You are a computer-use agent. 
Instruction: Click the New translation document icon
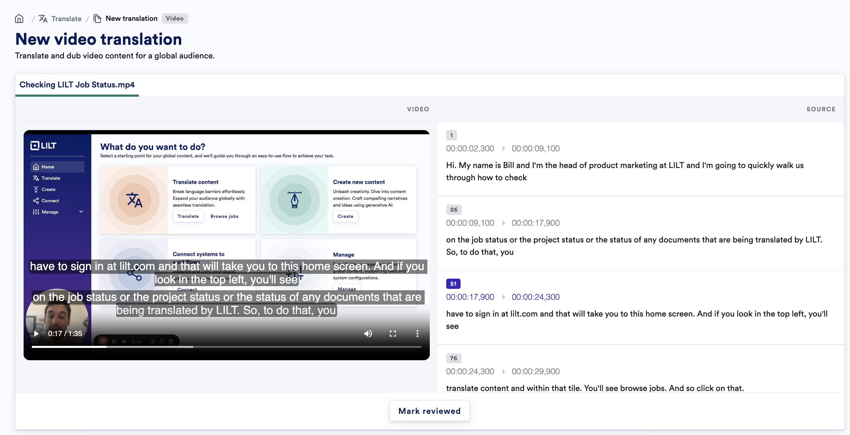(x=97, y=18)
